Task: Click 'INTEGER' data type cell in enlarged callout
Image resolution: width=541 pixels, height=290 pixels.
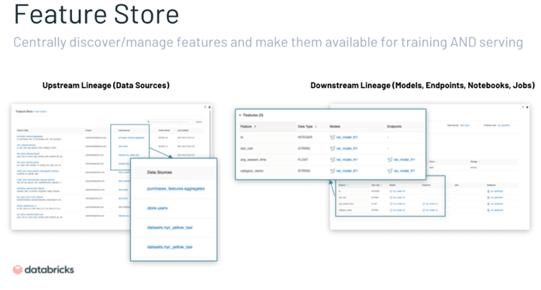Action: [x=305, y=138]
